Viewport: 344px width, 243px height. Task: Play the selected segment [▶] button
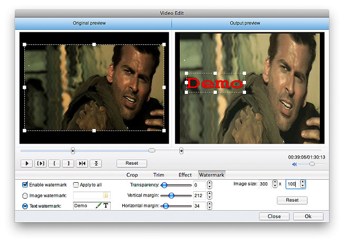(40, 164)
